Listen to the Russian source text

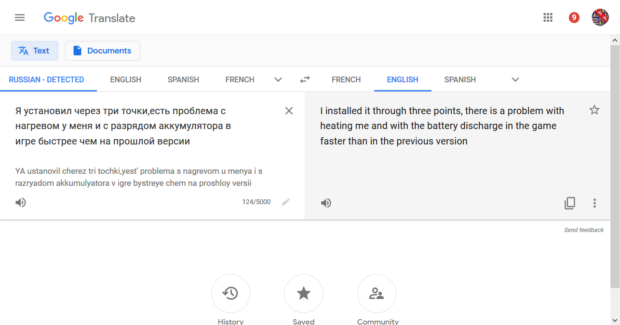(x=20, y=202)
